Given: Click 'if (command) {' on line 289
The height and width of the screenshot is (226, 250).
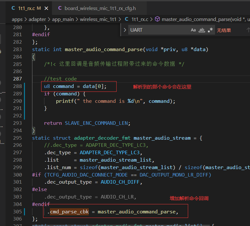Looking at the screenshot, I should [65, 94].
